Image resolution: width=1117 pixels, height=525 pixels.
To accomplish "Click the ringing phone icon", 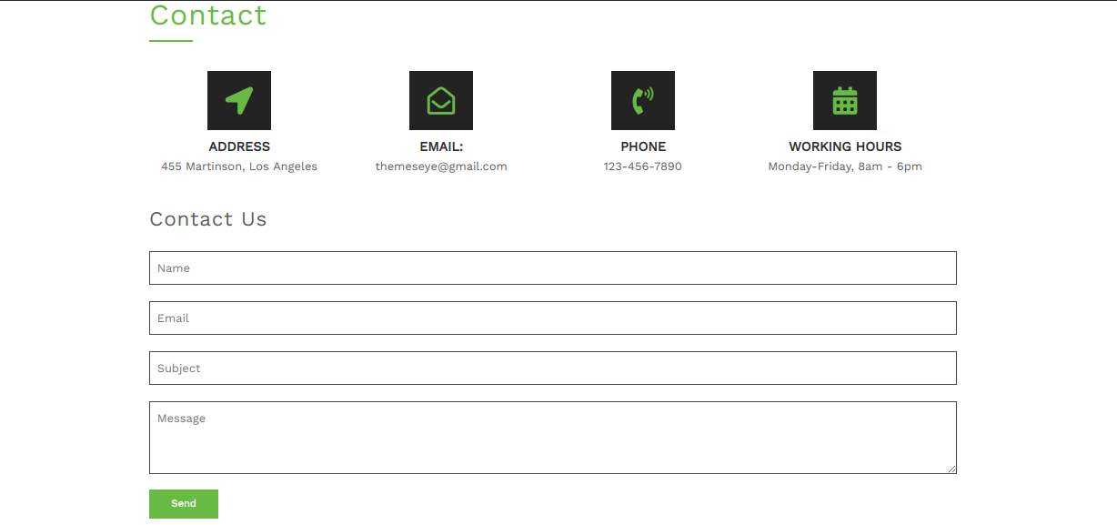I will (643, 100).
